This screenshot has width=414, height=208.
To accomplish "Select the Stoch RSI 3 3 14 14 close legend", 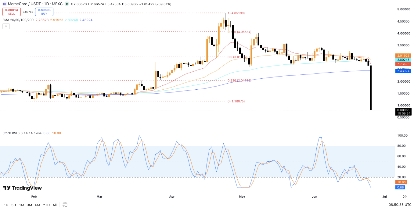I will 22,133.
